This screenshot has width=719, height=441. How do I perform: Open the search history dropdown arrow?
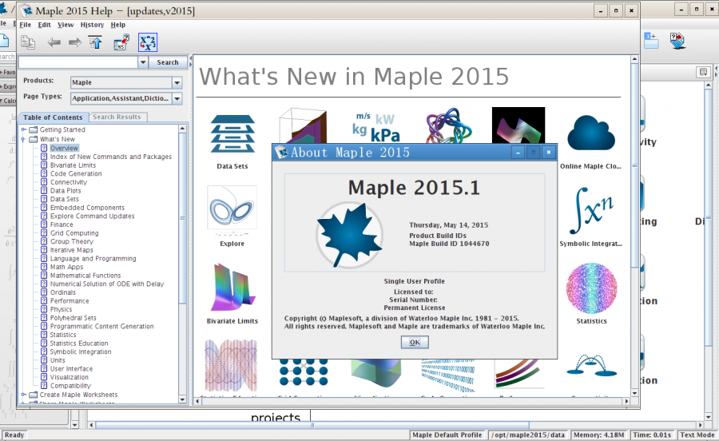coord(143,62)
